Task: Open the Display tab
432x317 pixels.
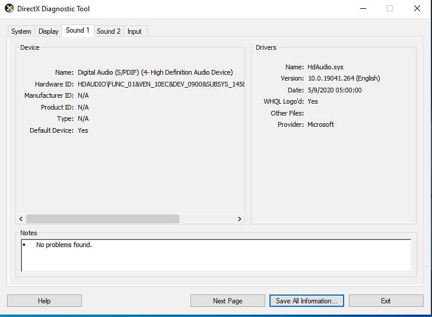Action: pyautogui.click(x=49, y=31)
